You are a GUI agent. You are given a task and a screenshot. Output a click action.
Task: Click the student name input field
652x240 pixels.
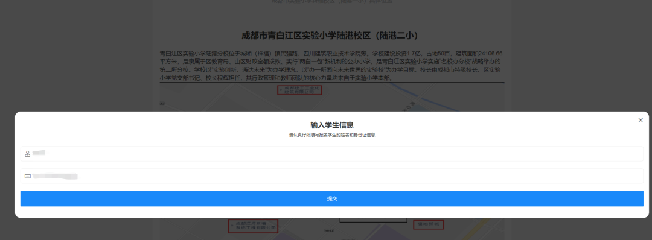tap(332, 154)
